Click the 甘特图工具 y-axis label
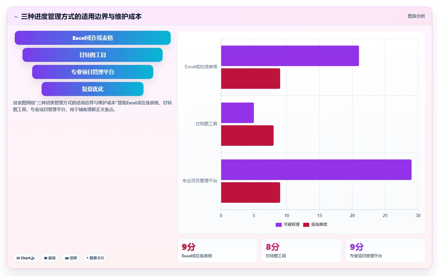439x276 pixels. coord(206,124)
